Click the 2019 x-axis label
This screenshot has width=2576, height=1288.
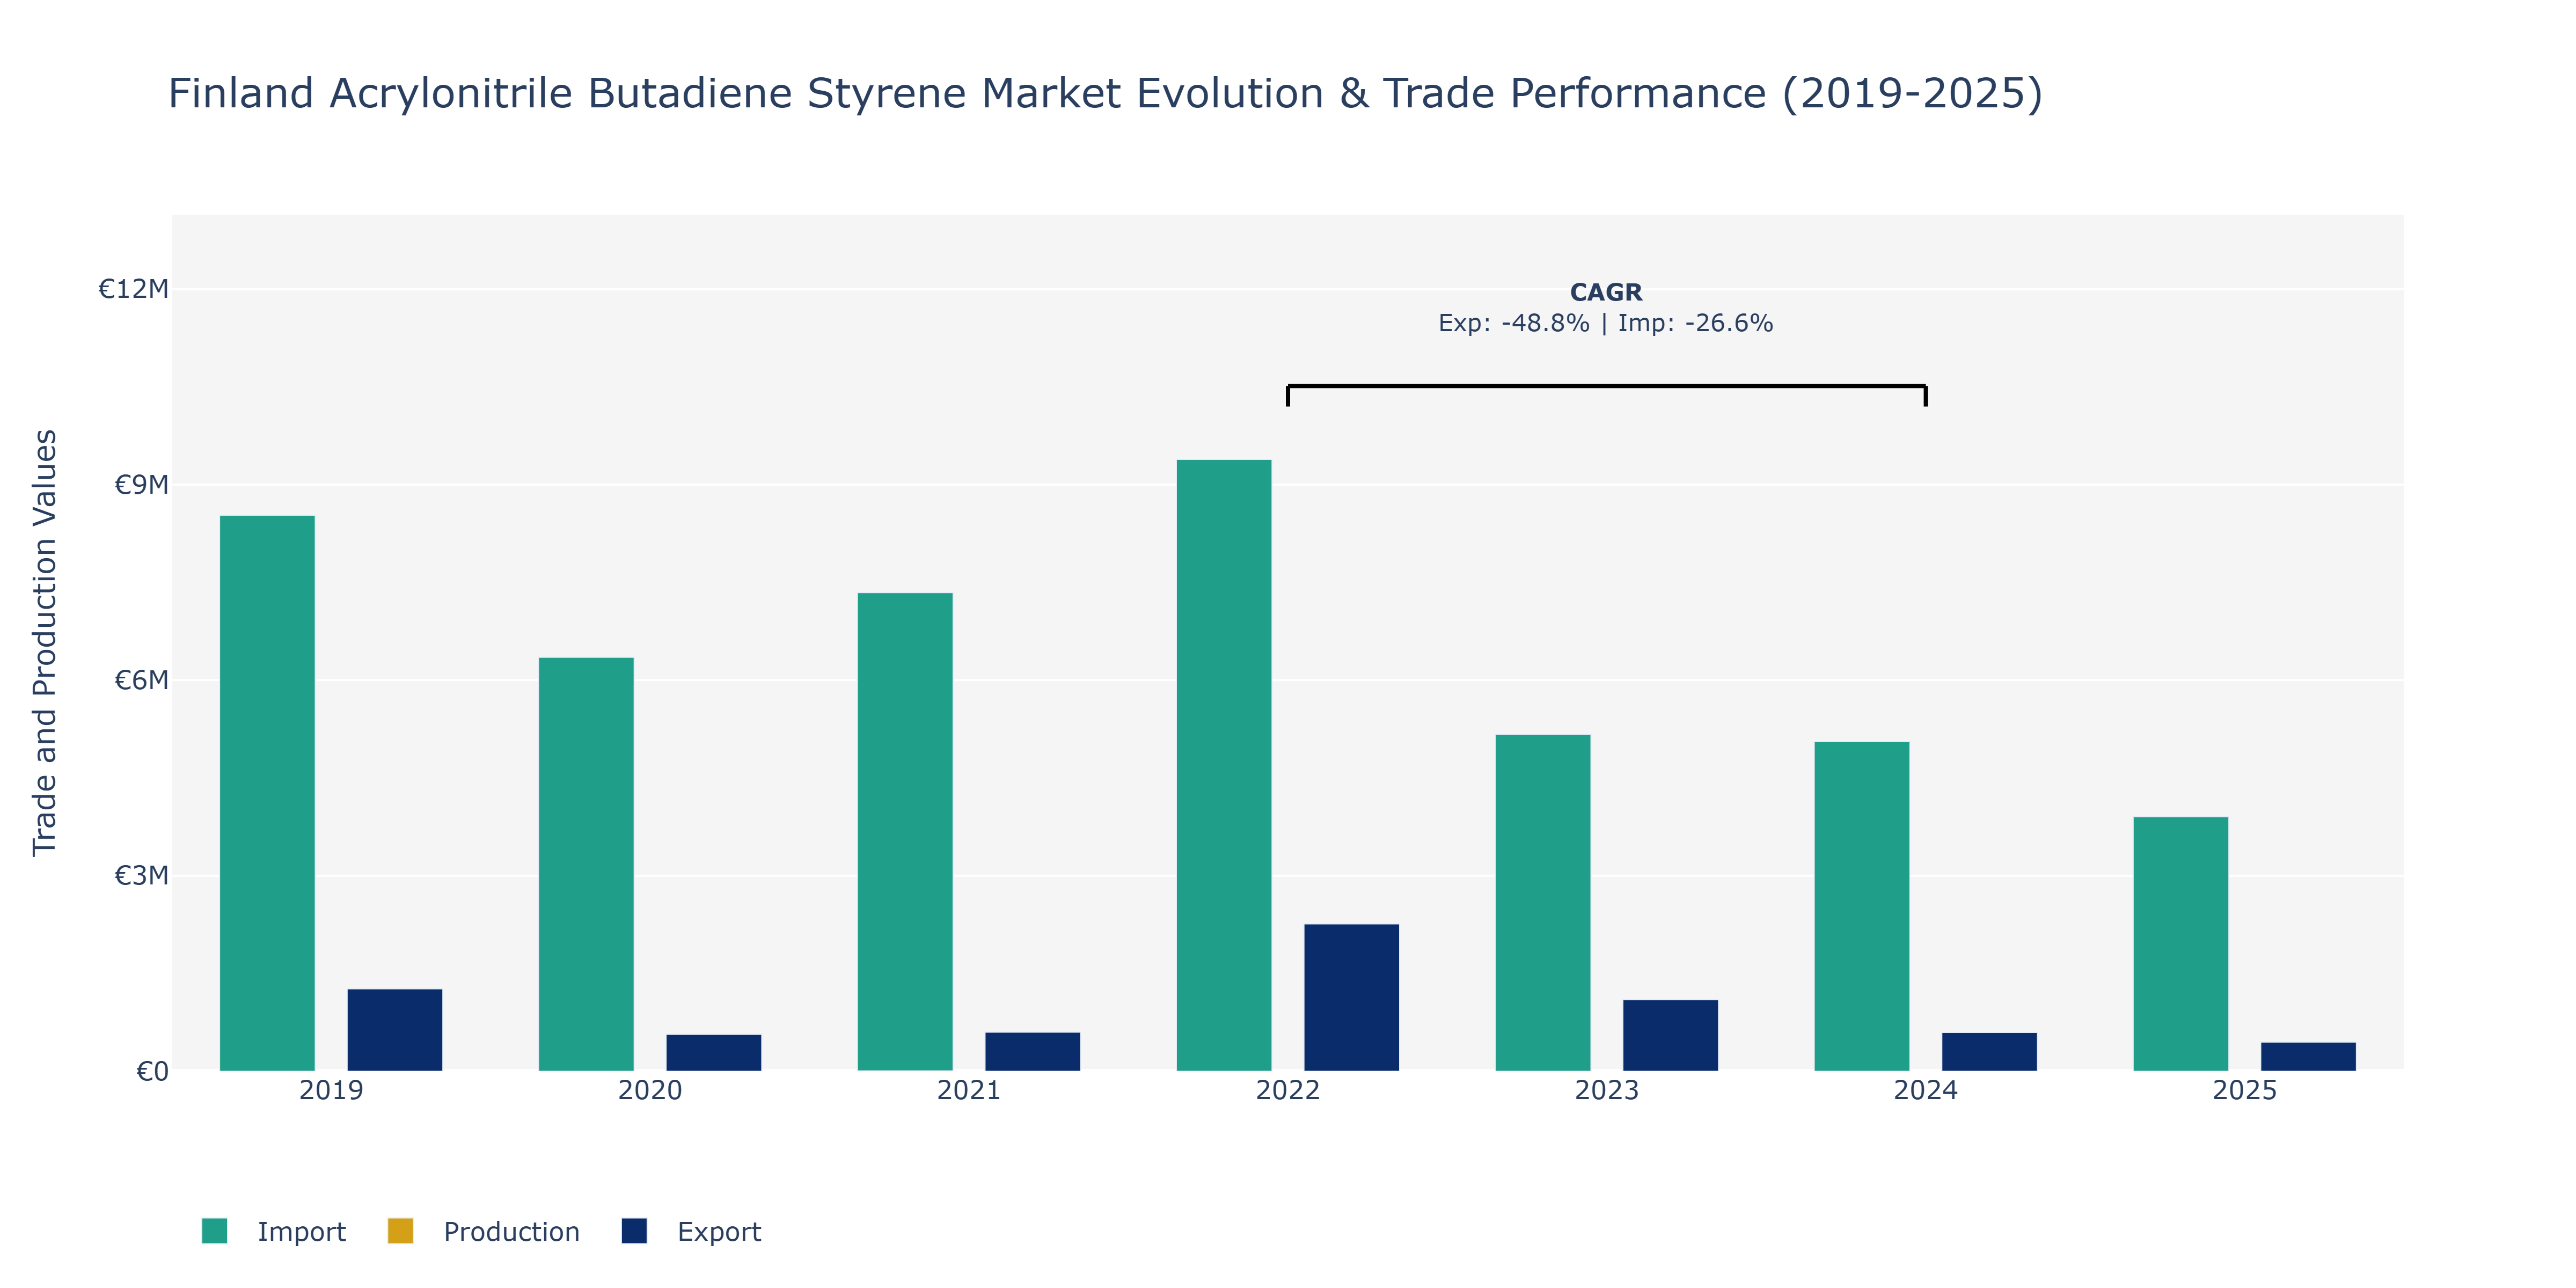331,1090
